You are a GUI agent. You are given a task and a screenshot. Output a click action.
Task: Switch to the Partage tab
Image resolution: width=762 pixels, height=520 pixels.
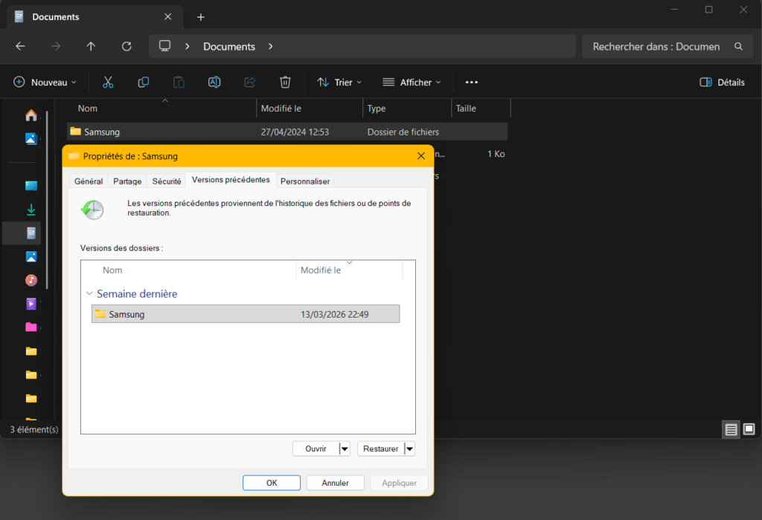click(x=127, y=181)
